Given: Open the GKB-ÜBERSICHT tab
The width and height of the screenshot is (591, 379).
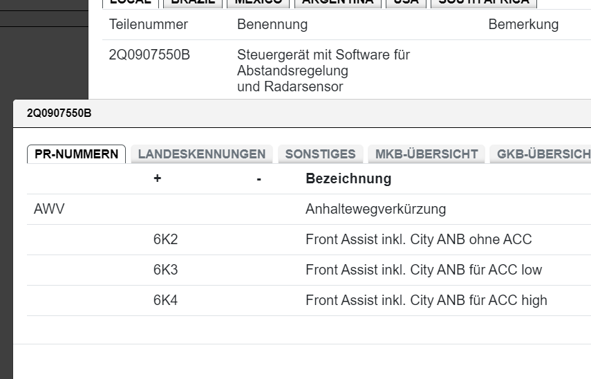Looking at the screenshot, I should (543, 154).
